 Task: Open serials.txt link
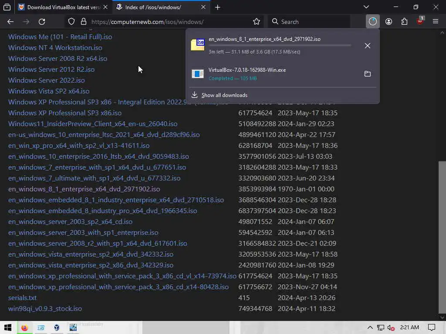23,297
